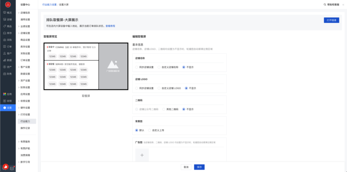Viewport: 347px width, 172px height.
Task: Expand 财务设置 chevron in settings menu
Action: 19,87
